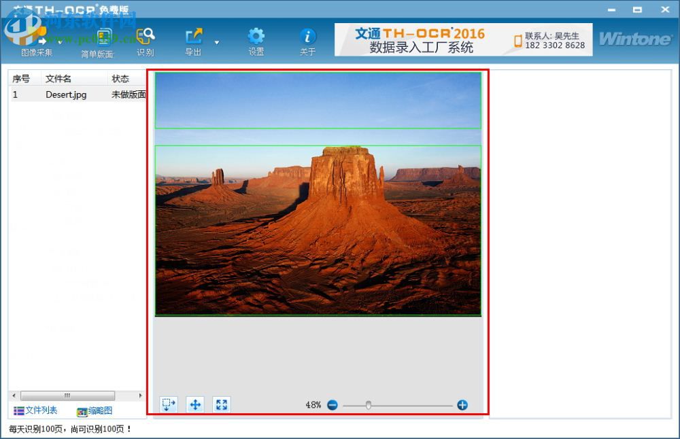Activate the pan/move tool below the preview
Image resolution: width=680 pixels, height=439 pixels.
point(194,404)
